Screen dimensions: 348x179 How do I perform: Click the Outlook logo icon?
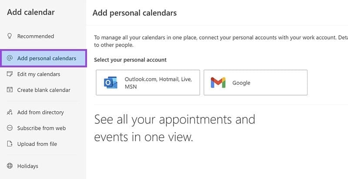point(111,83)
